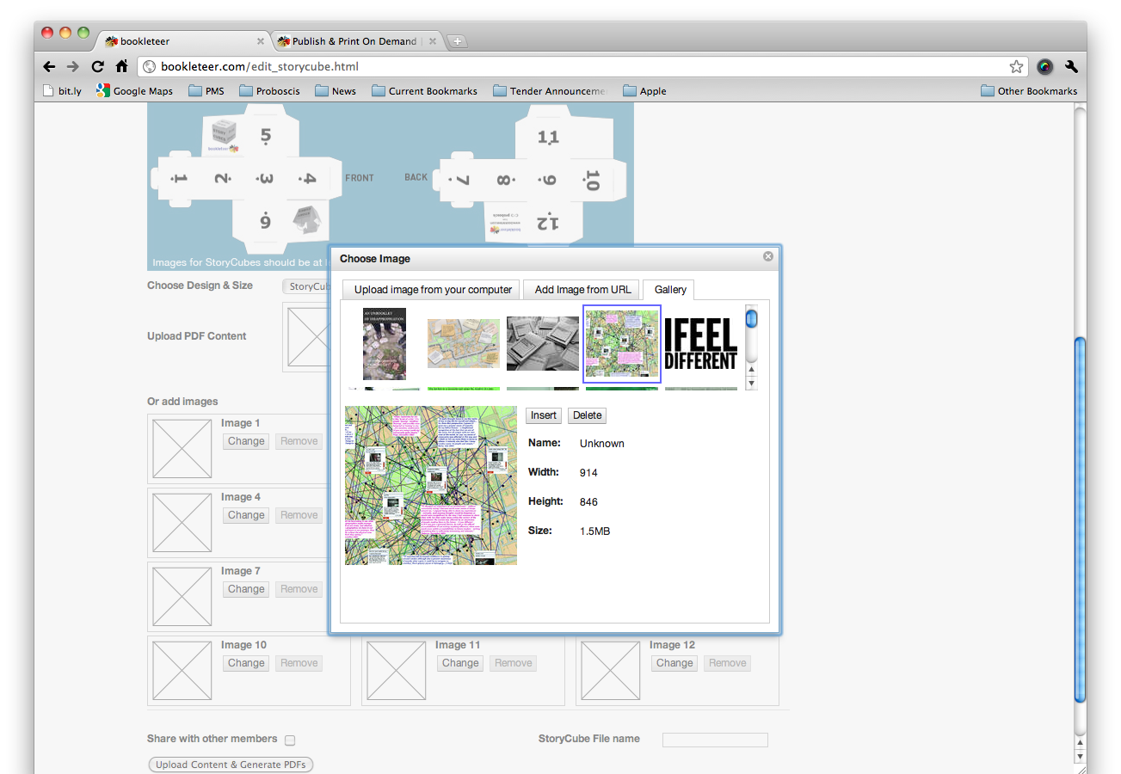Click the gallery scroll down arrow
The height and width of the screenshot is (774, 1121).
point(752,384)
